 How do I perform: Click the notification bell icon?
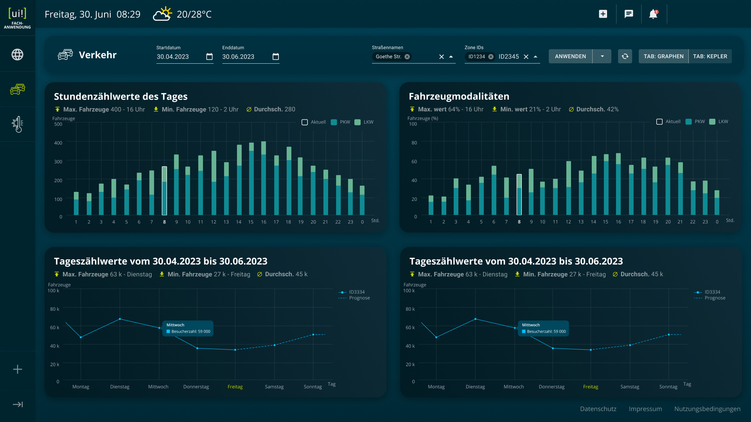pyautogui.click(x=653, y=14)
